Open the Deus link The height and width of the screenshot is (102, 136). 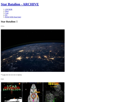pyautogui.click(x=7, y=11)
